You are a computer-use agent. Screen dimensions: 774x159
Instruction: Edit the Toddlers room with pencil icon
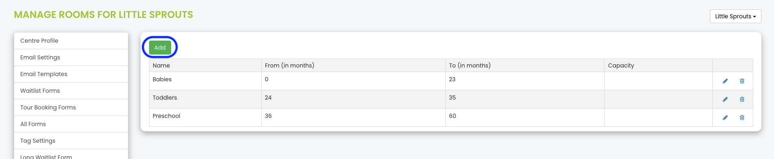pos(725,99)
